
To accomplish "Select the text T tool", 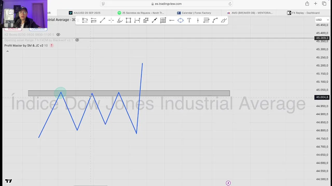I will point(189,20).
